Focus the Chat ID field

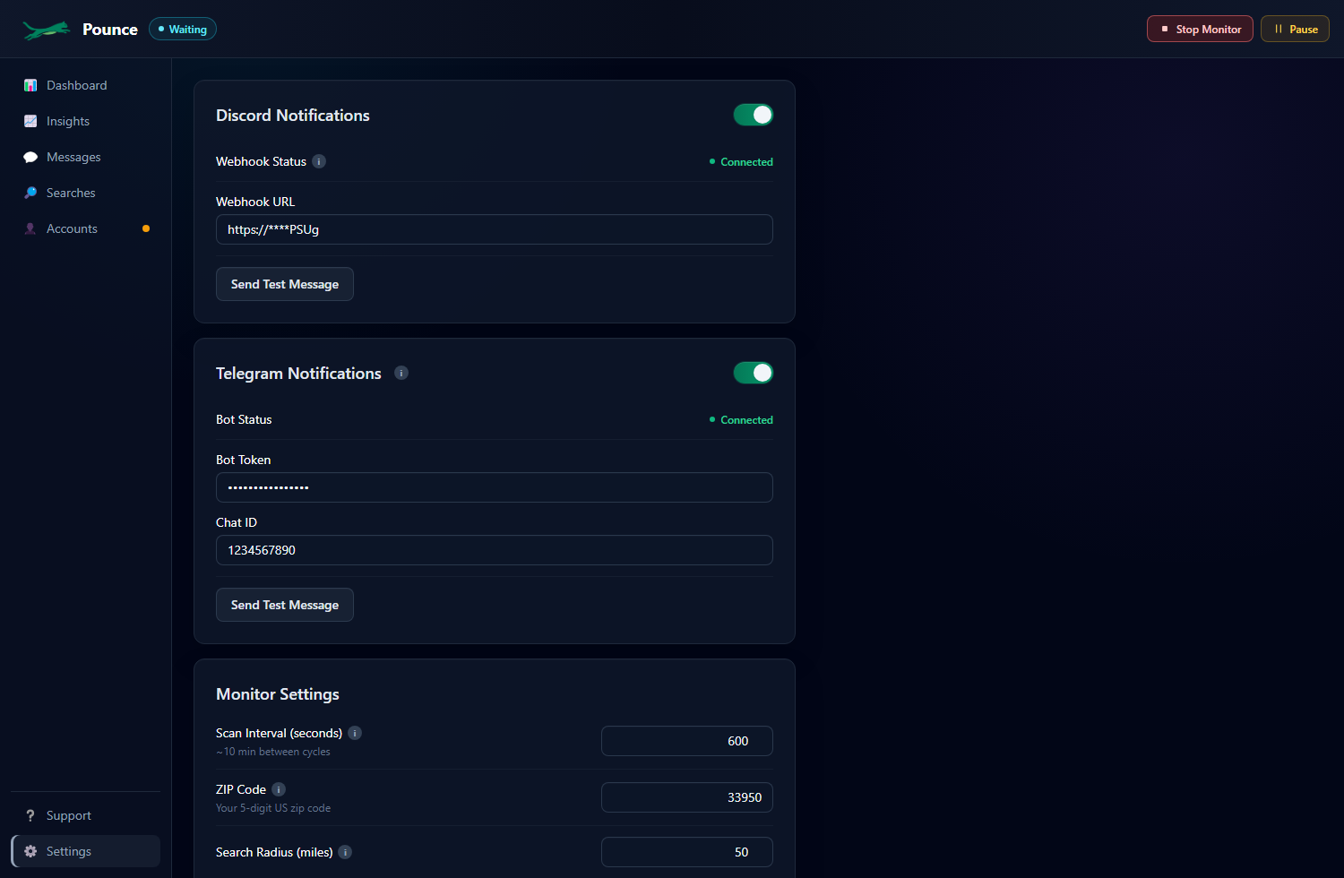[x=495, y=550]
